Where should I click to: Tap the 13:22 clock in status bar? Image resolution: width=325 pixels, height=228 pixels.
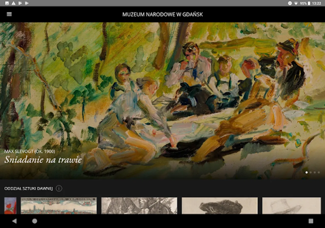point(316,3)
